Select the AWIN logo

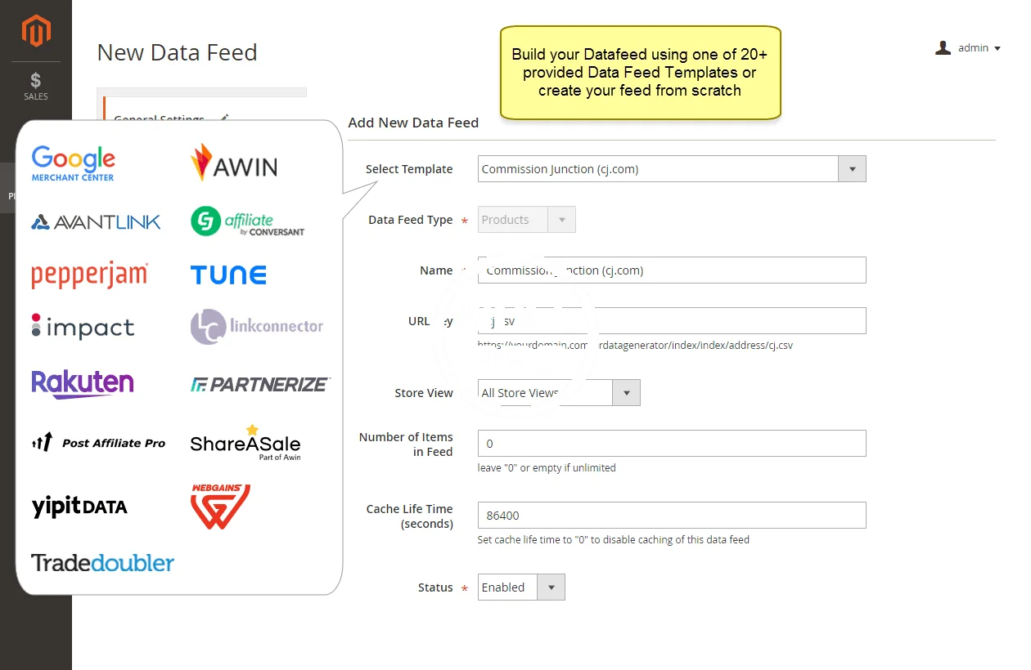click(234, 163)
